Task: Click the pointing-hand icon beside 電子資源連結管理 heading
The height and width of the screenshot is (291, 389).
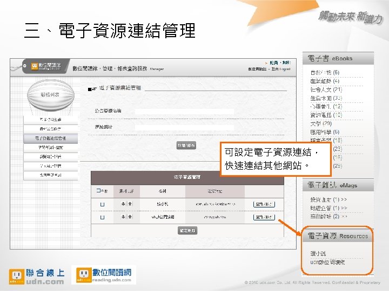Action: coord(92,88)
